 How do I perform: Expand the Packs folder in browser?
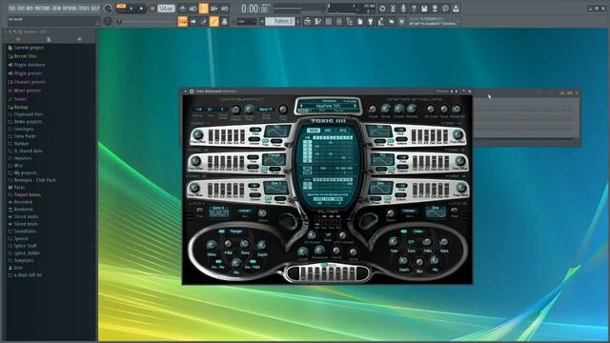(19, 188)
